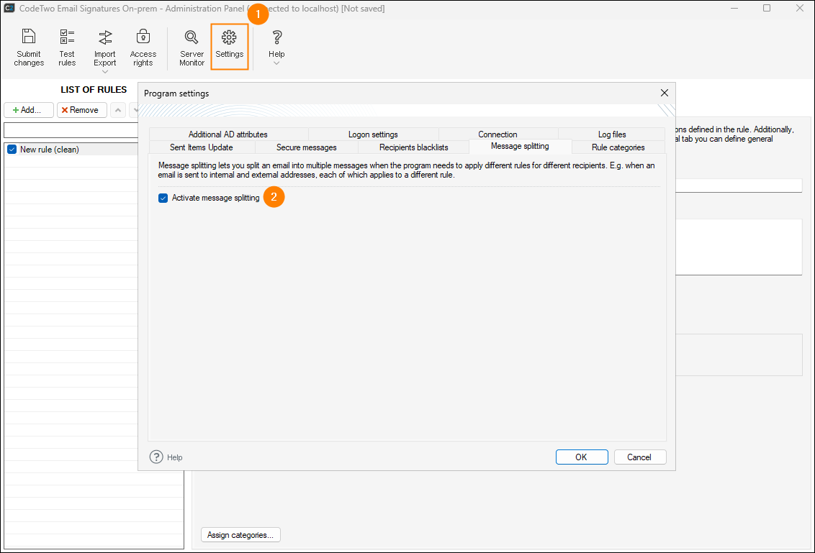This screenshot has height=553, width=815.
Task: Switch to the Sent Items Update tab
Action: point(202,147)
